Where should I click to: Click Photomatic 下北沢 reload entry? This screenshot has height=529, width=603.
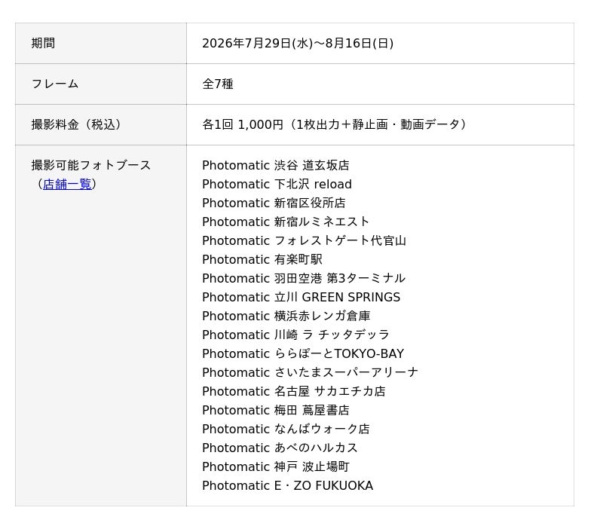click(277, 184)
